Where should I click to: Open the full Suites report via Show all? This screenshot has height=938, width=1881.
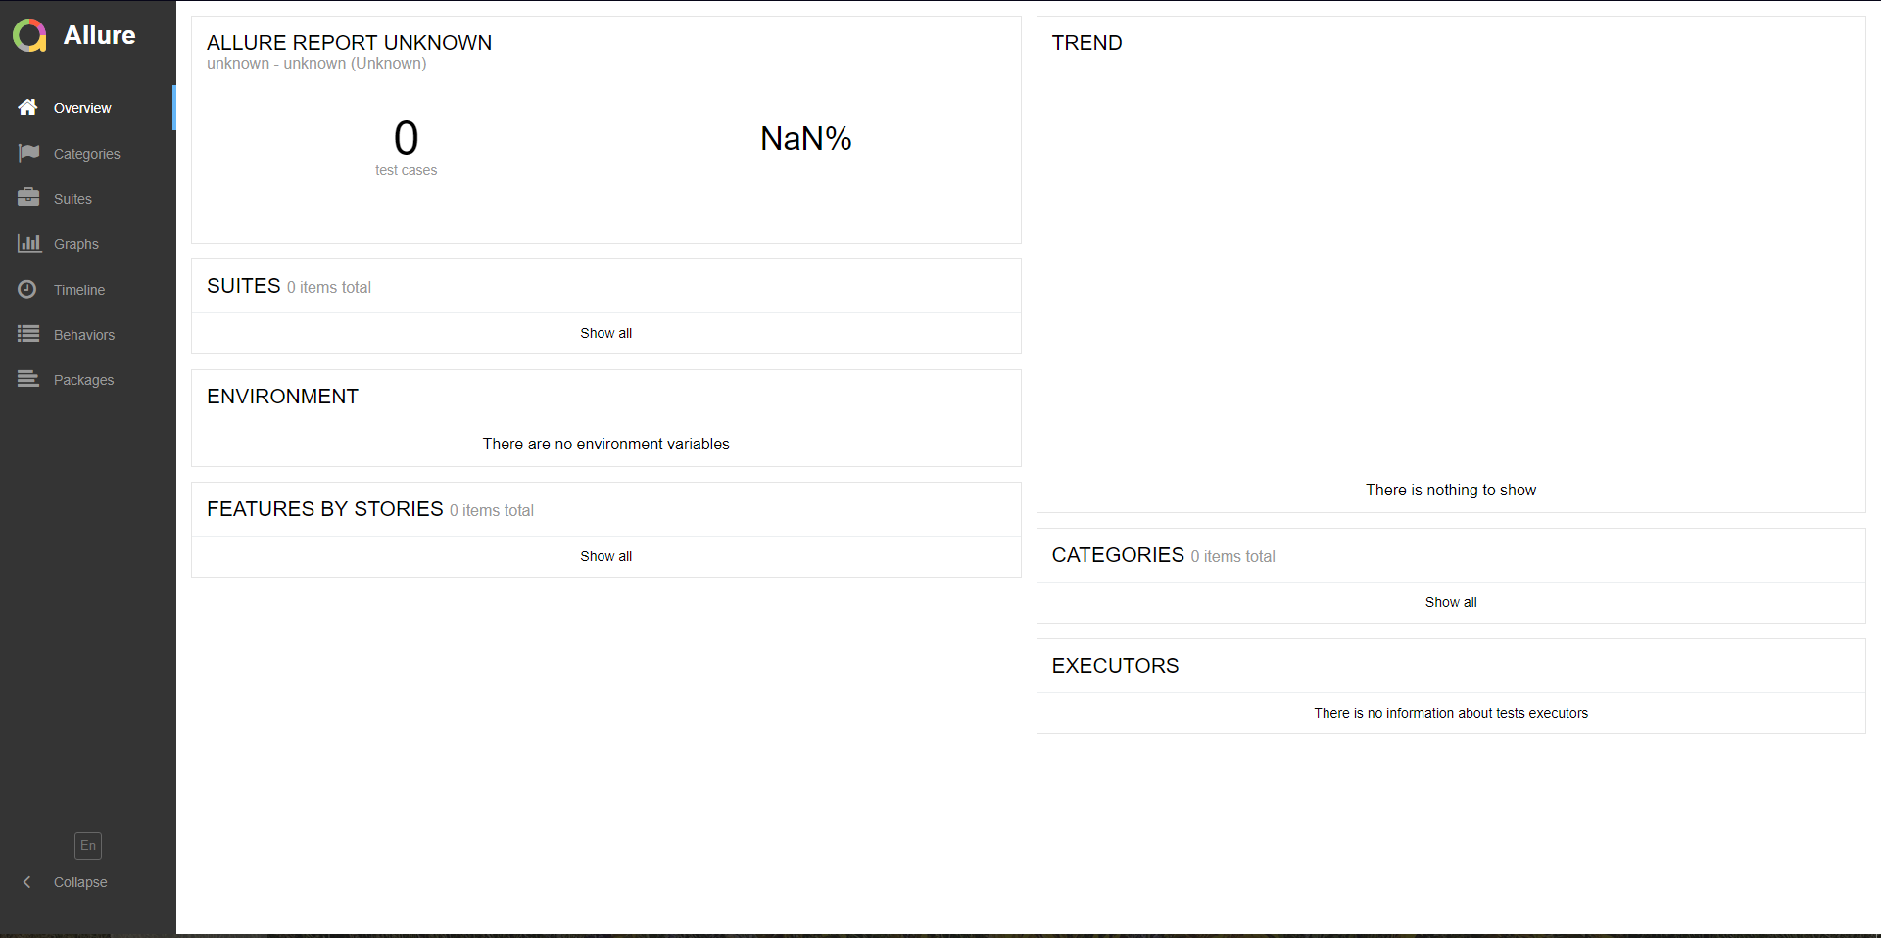pos(605,333)
